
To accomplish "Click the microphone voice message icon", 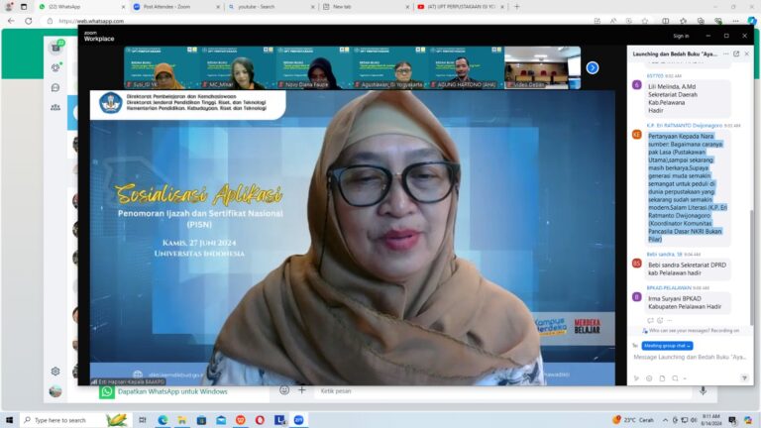I will click(x=704, y=391).
